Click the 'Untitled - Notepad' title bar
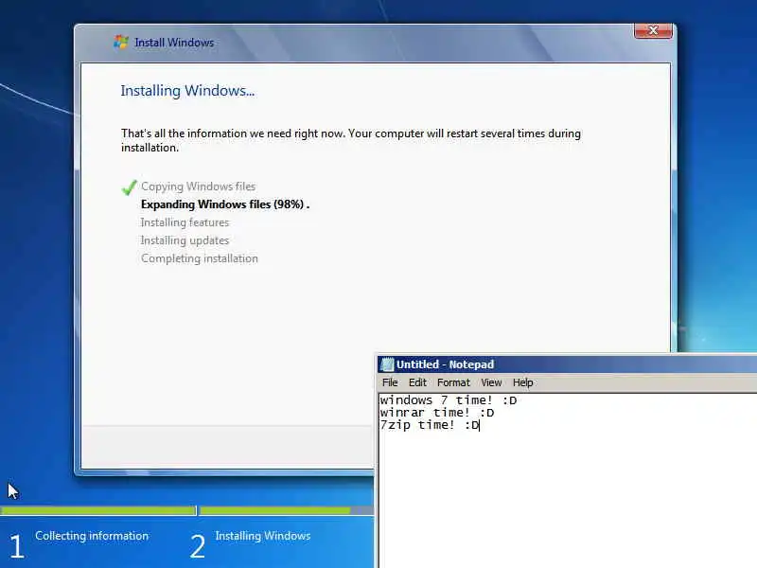The image size is (757, 568). click(x=567, y=364)
